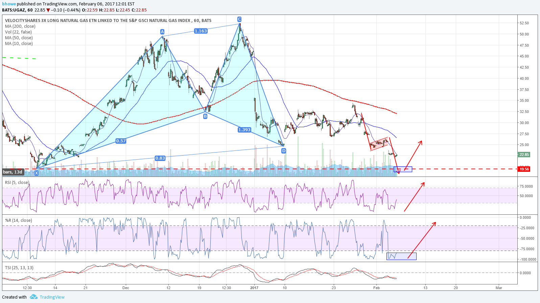This screenshot has height=303, width=540.
Task: Click the 'Mar' date axis label
Action: point(499,288)
